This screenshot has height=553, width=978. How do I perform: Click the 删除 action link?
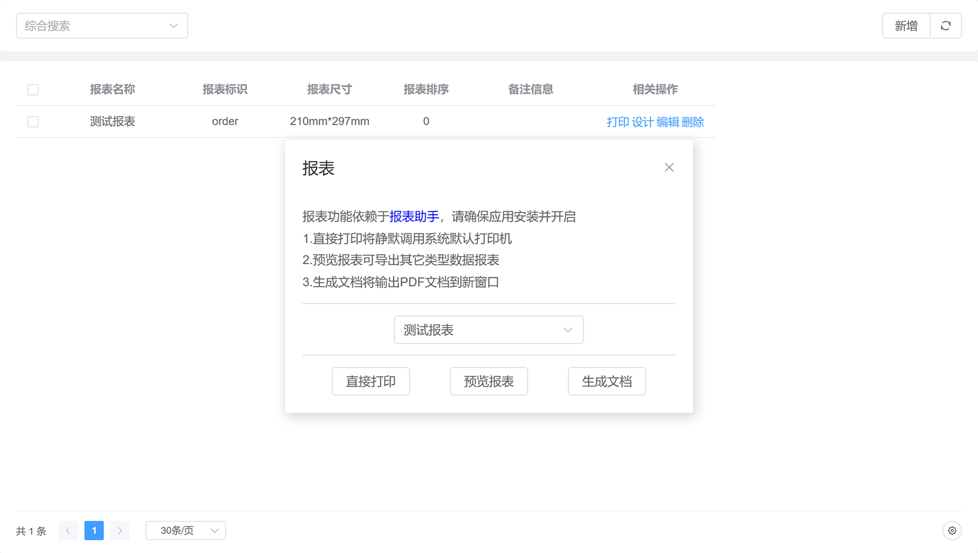[693, 122]
